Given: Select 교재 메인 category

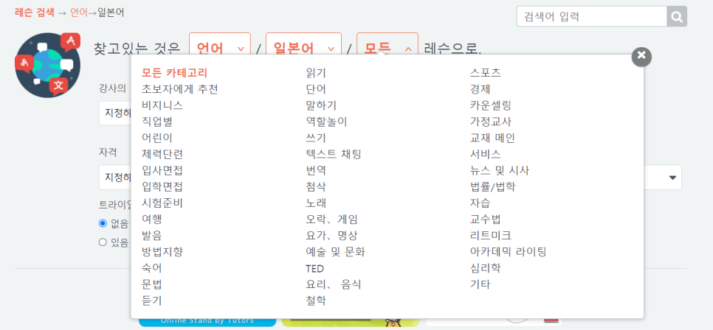Looking at the screenshot, I should [x=492, y=138].
